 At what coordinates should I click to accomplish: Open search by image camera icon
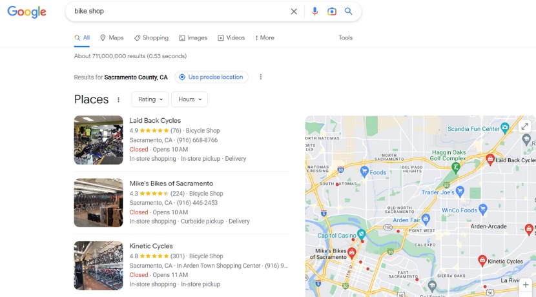click(x=332, y=12)
